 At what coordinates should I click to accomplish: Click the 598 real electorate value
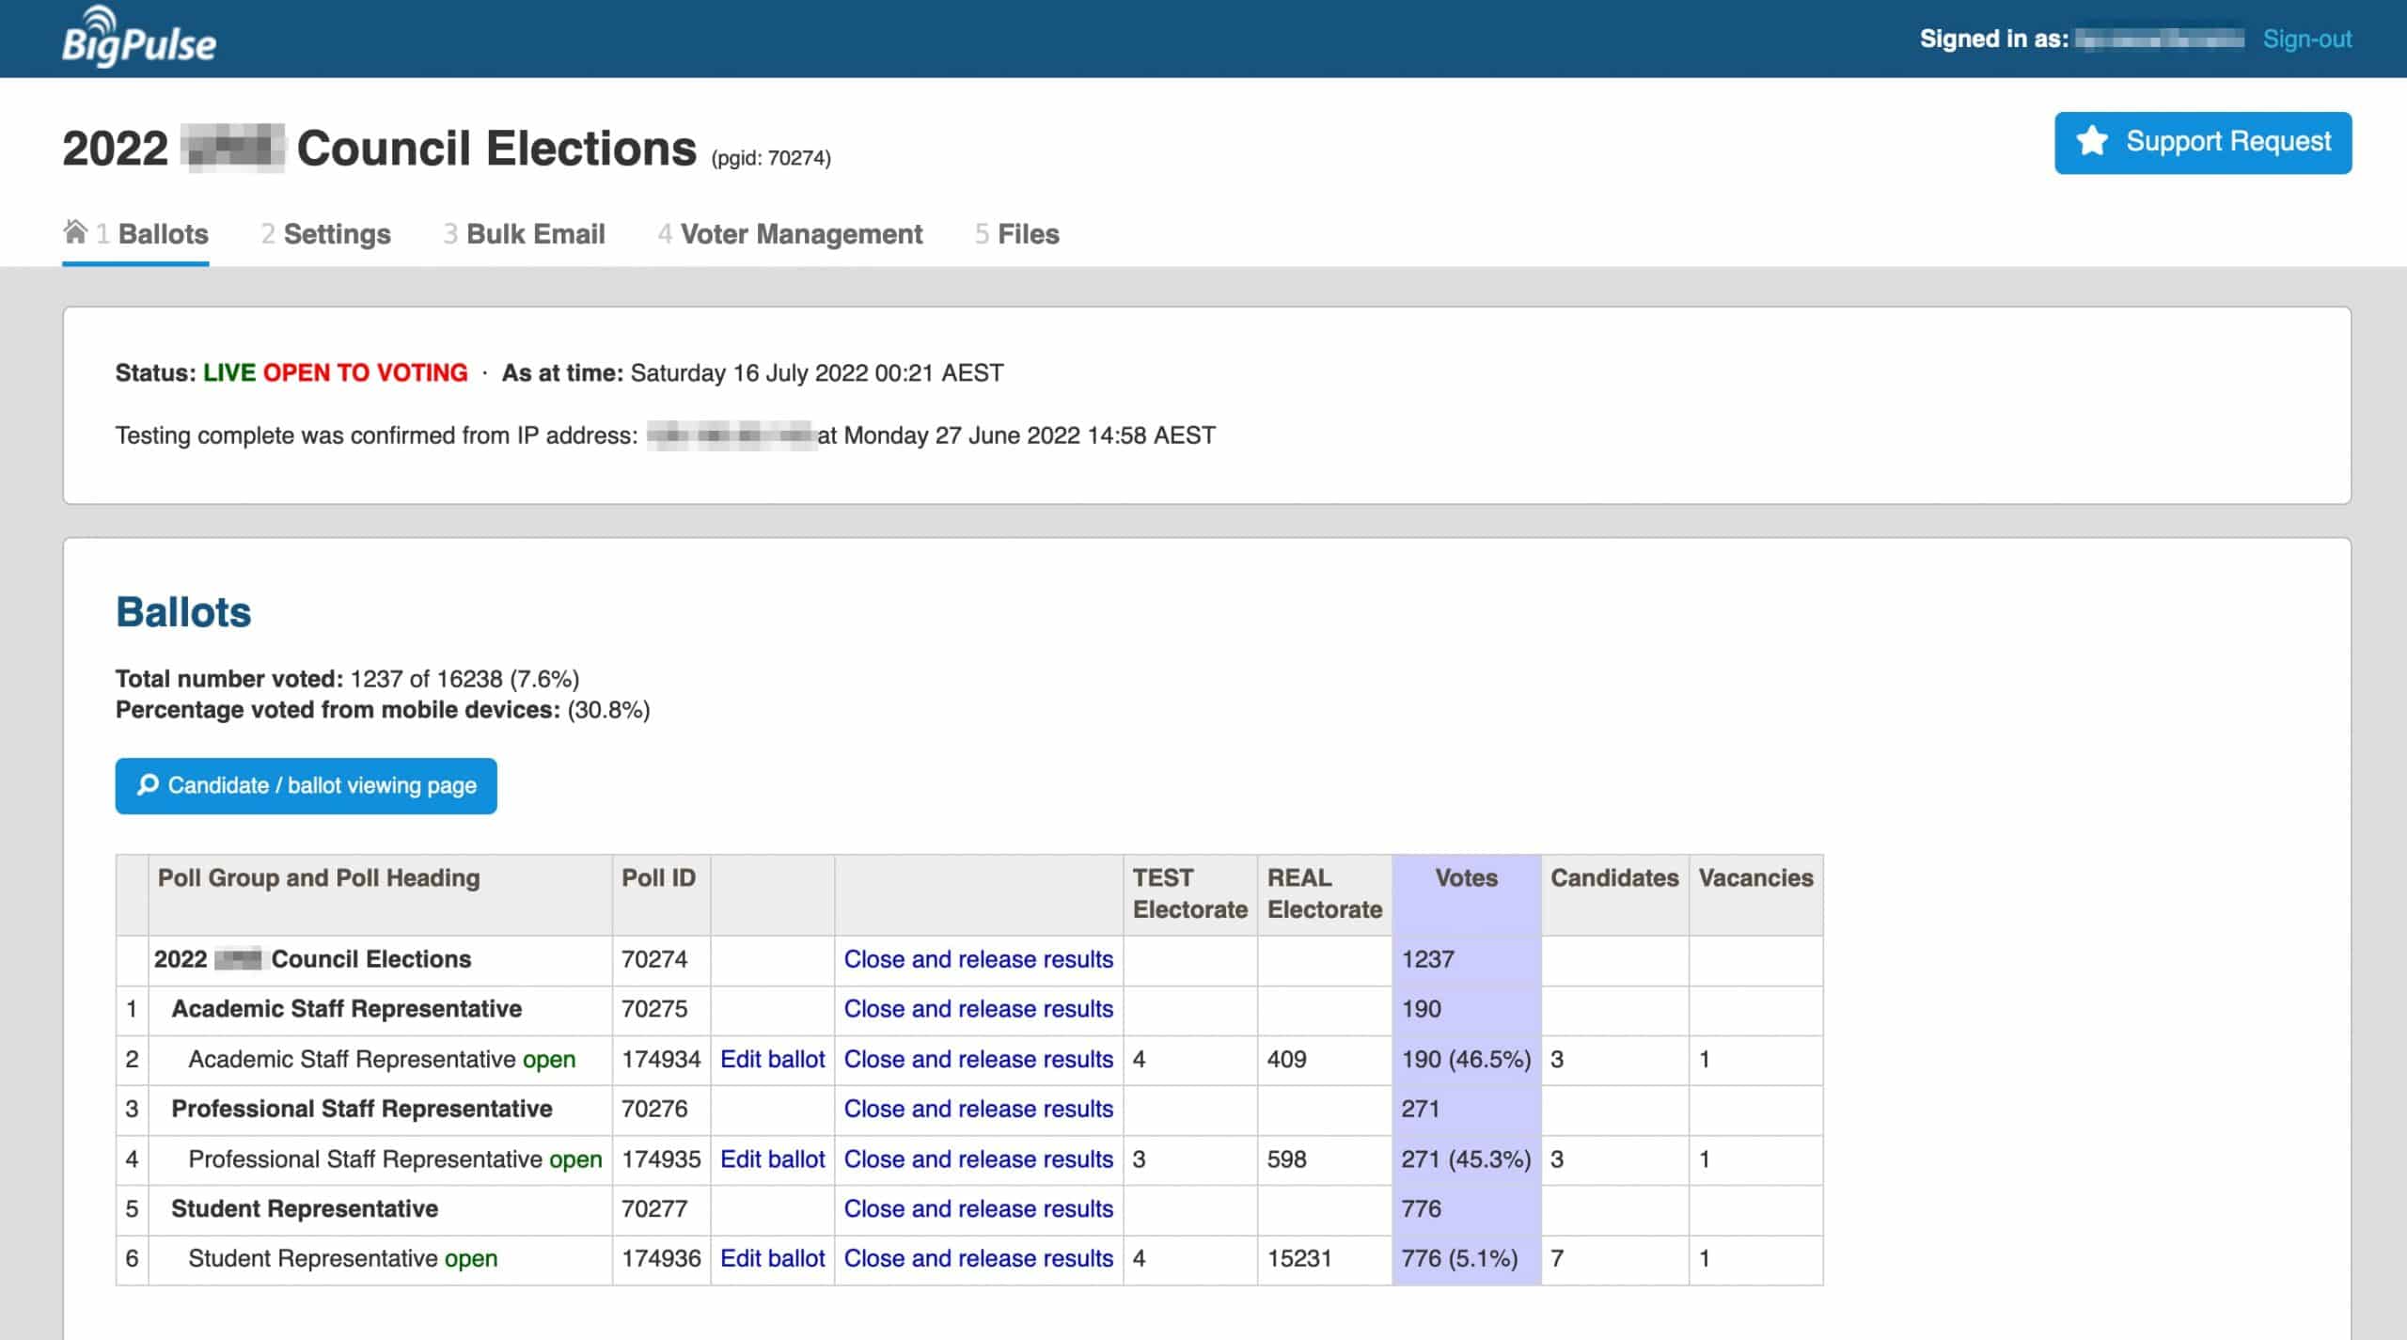(x=1286, y=1159)
